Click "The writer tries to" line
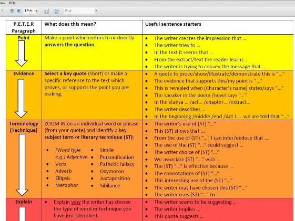The width and height of the screenshot is (295, 221). pyautogui.click(x=177, y=45)
